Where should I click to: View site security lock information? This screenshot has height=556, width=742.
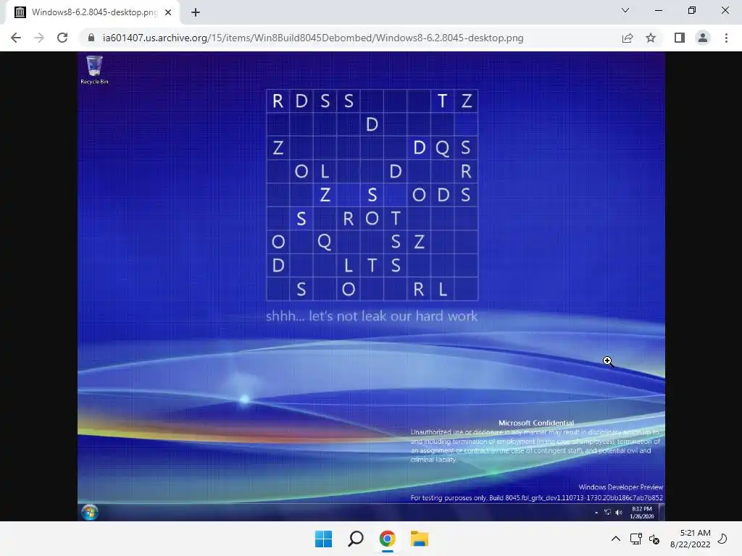(91, 38)
